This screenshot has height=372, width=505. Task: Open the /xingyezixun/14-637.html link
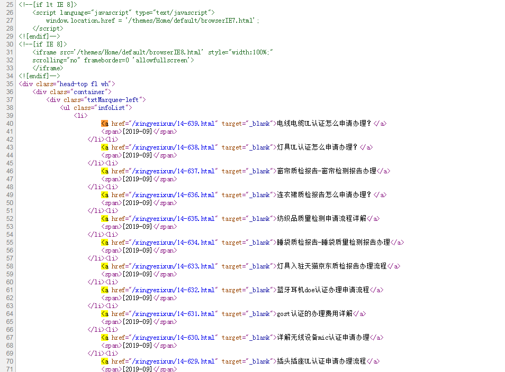coord(175,171)
